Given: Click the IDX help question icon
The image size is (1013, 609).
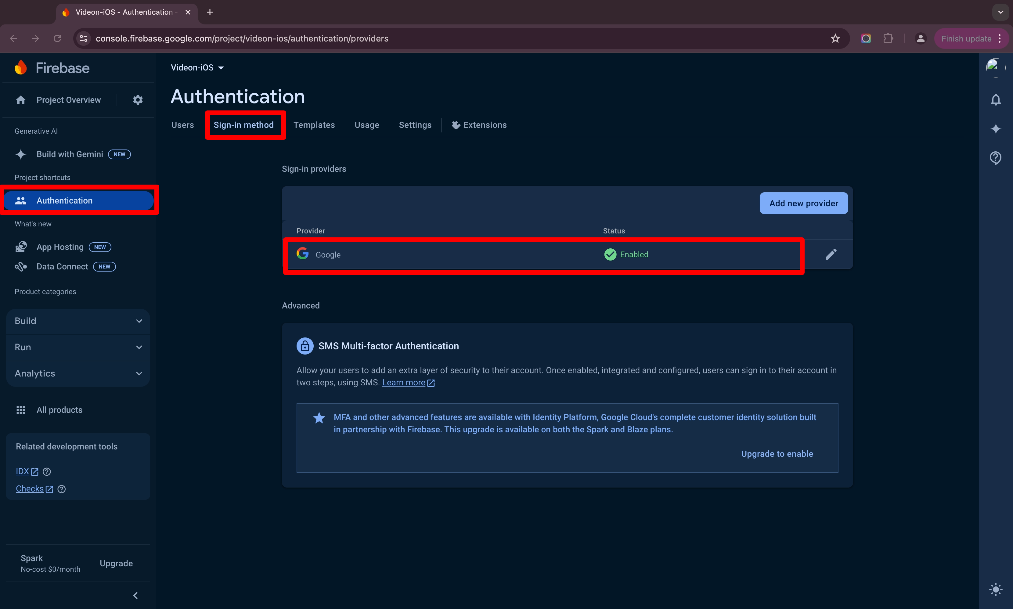Looking at the screenshot, I should [x=47, y=471].
